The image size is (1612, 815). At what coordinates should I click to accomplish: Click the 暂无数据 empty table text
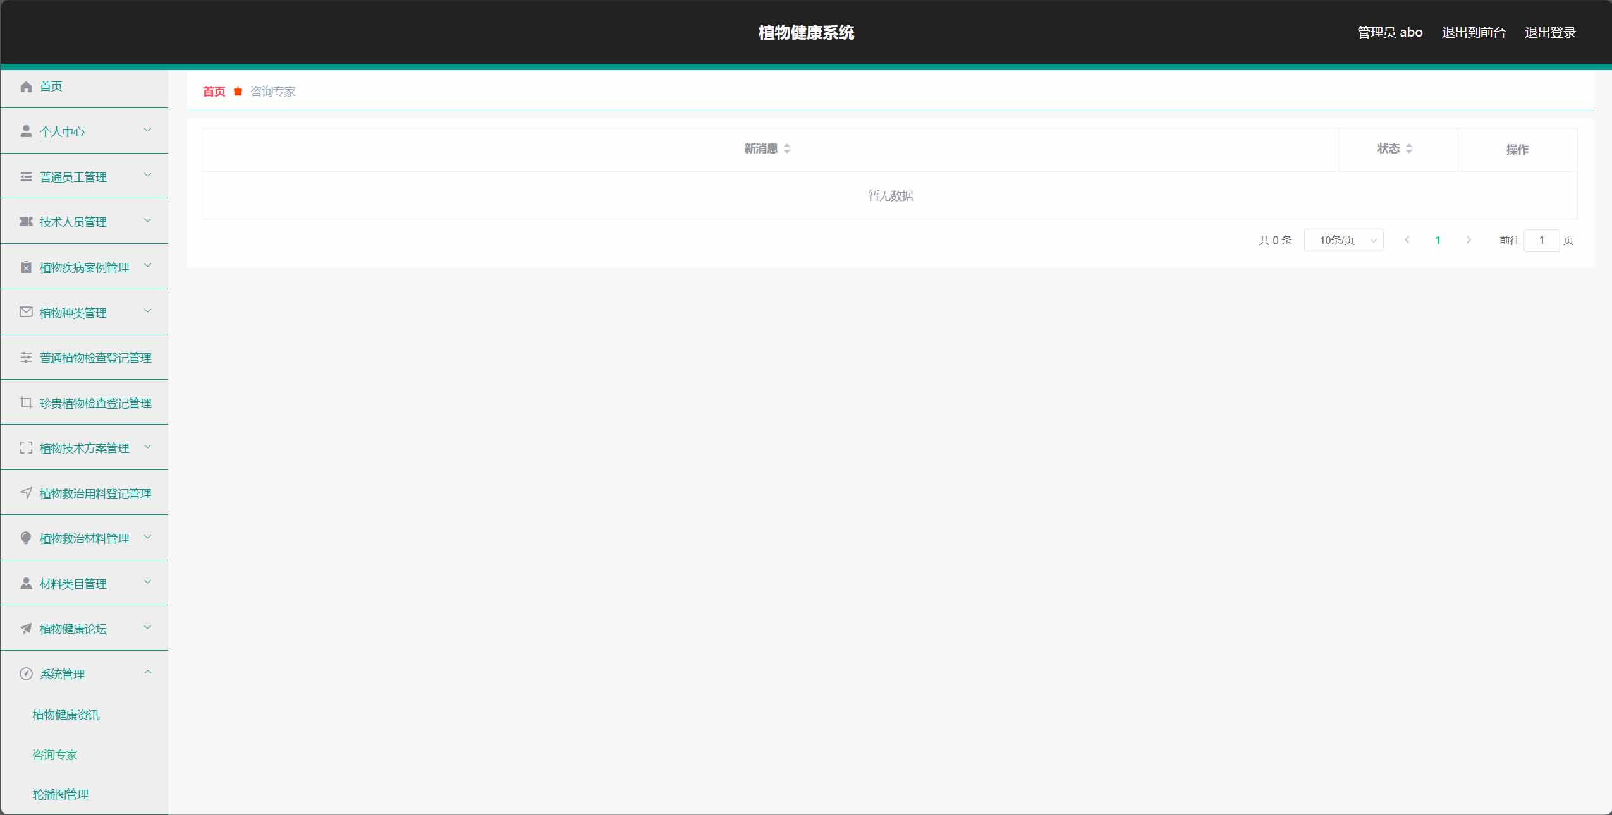click(x=890, y=196)
